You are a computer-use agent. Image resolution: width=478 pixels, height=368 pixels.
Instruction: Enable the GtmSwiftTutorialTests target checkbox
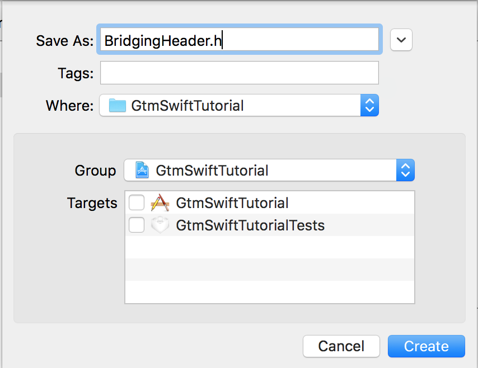tap(137, 225)
